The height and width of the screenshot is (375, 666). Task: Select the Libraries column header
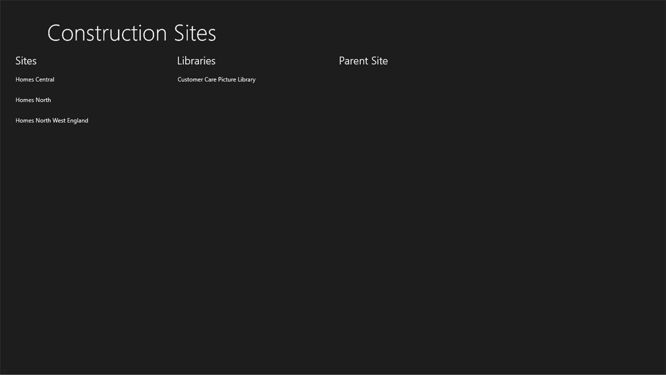tap(196, 61)
